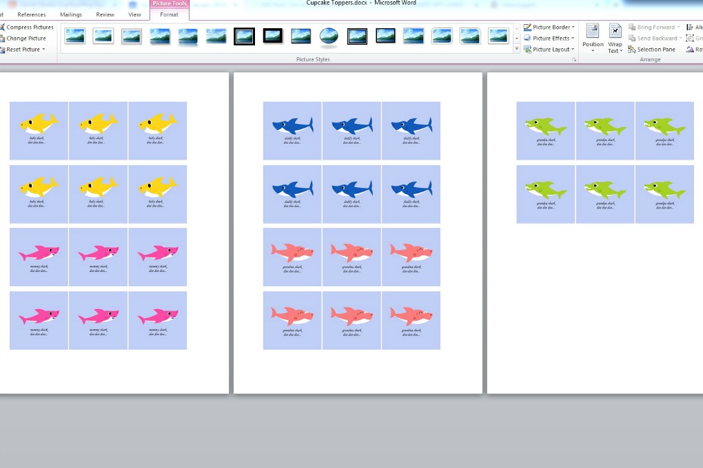The height and width of the screenshot is (468, 703).
Task: Click the 'Cupcake Toppers.docx - Microsoft Word' title
Action: point(361,3)
